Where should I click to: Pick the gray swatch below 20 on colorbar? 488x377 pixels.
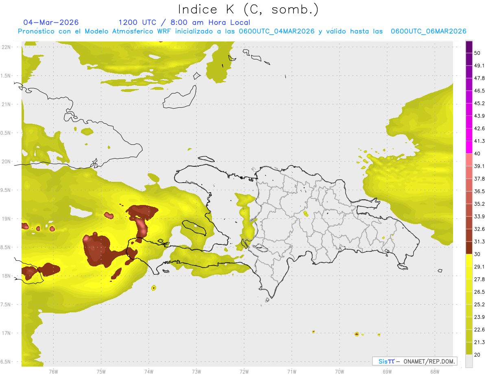click(x=469, y=361)
